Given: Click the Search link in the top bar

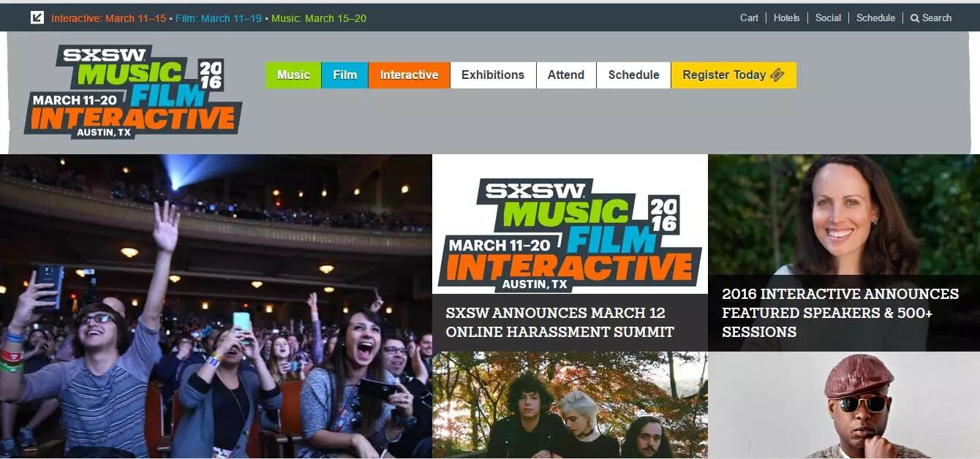Looking at the screenshot, I should click(x=931, y=18).
